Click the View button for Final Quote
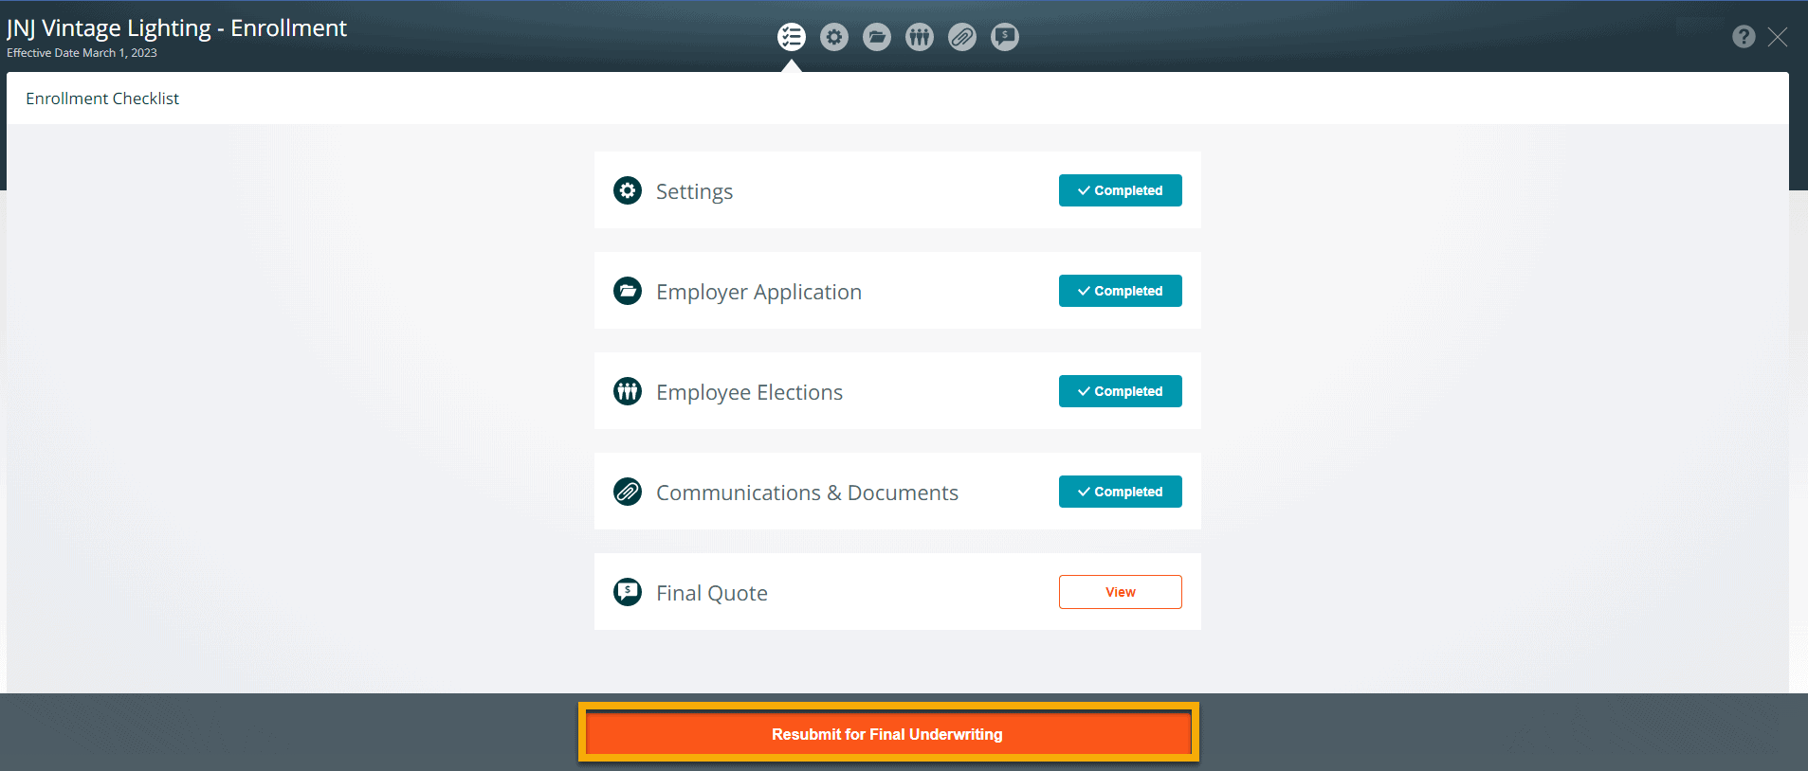This screenshot has width=1808, height=771. [x=1121, y=592]
